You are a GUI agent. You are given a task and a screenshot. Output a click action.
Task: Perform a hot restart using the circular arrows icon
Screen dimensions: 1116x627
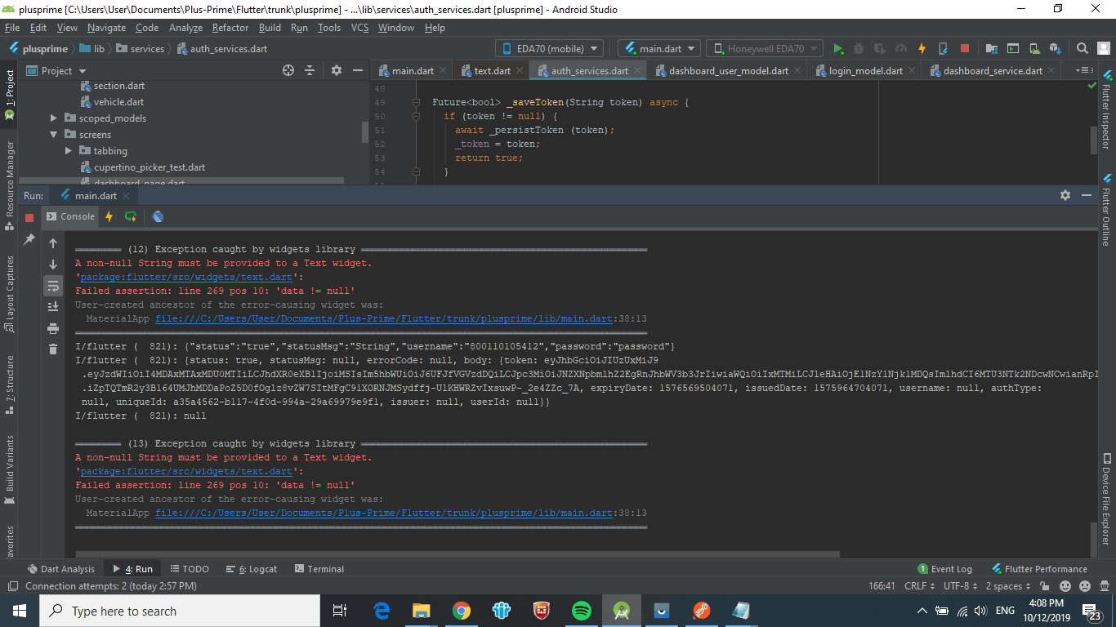pyautogui.click(x=130, y=216)
